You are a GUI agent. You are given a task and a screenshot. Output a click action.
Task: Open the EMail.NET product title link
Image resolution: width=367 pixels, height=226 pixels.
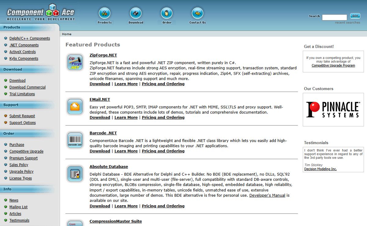tap(100, 100)
